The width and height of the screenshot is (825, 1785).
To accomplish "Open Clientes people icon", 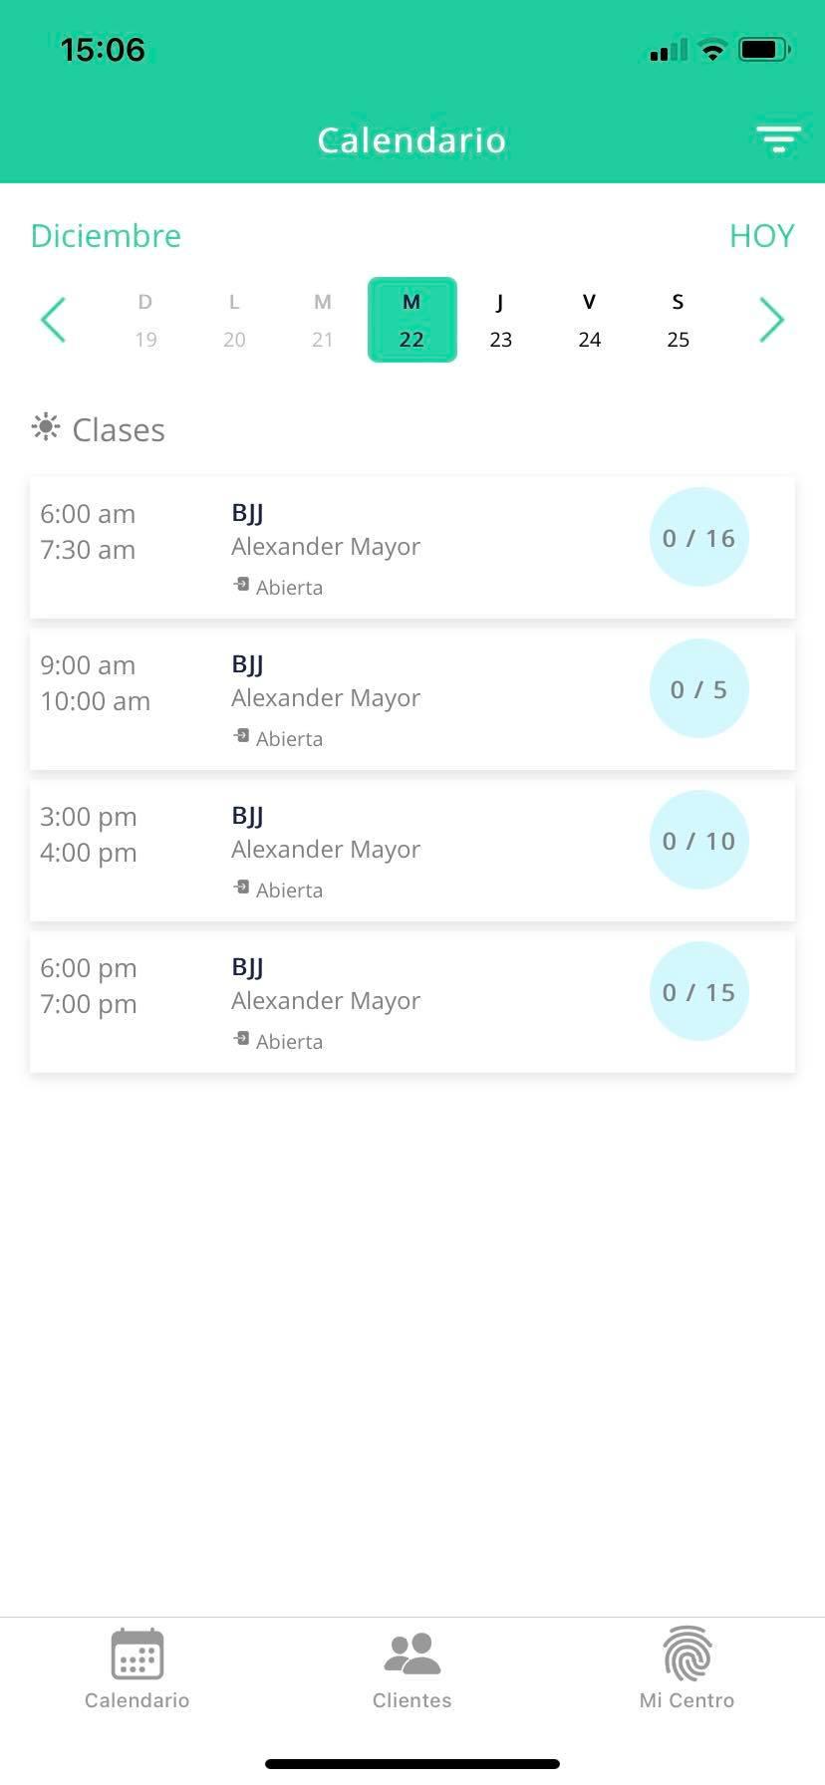I will 412,1655.
